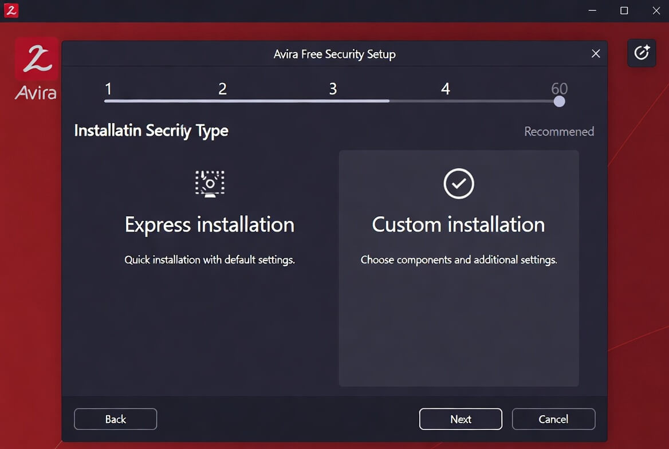Click the Recommened label
This screenshot has height=449, width=669.
click(559, 132)
